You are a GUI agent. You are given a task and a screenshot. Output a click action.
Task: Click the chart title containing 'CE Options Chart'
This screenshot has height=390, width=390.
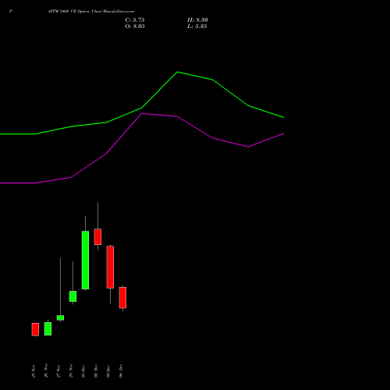coord(91,11)
